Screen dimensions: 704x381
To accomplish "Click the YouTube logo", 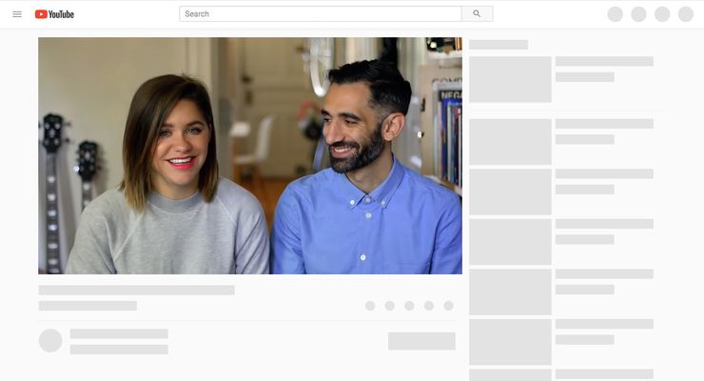I will click(x=54, y=14).
